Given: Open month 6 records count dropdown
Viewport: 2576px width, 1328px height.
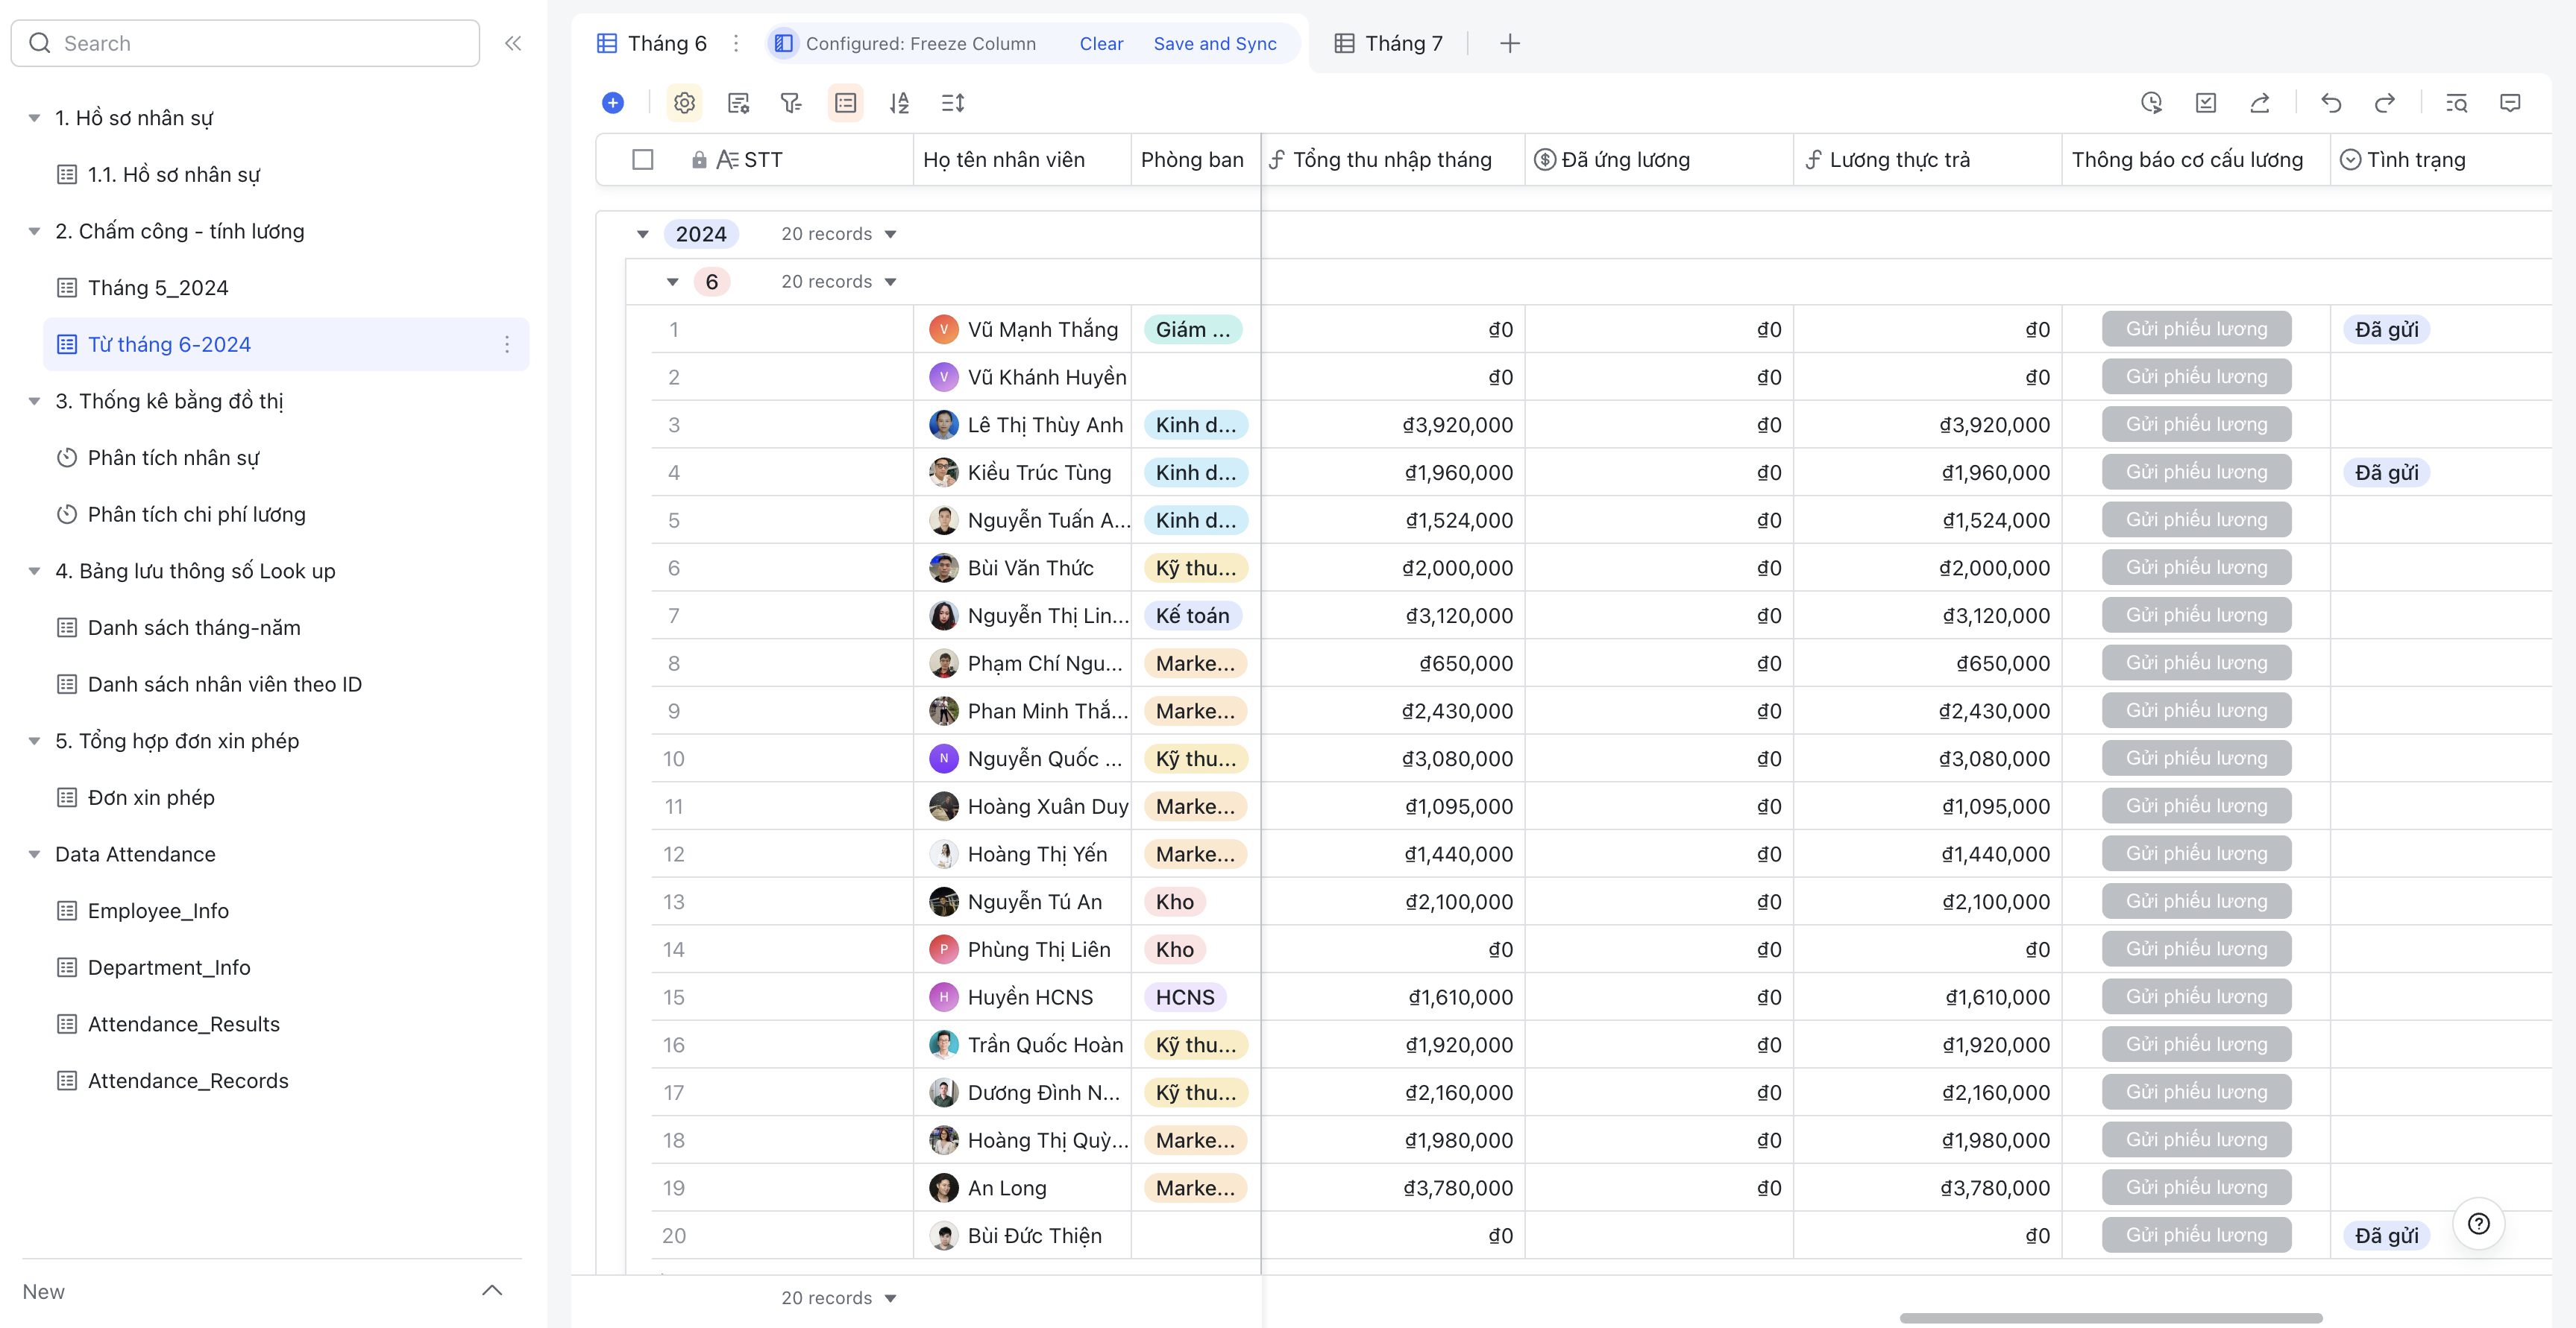Looking at the screenshot, I should [x=838, y=282].
